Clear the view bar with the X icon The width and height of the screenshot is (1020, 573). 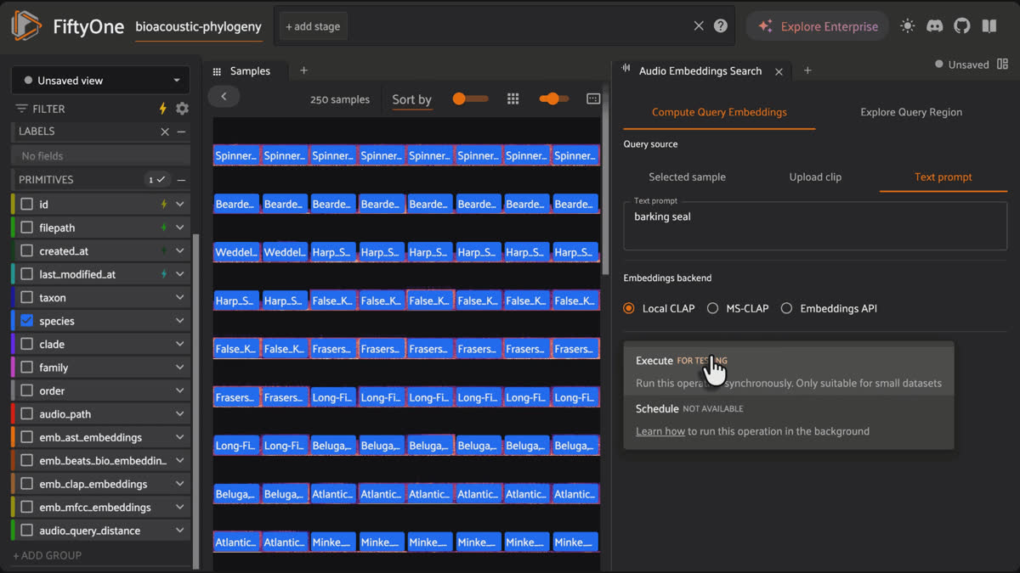(x=699, y=26)
